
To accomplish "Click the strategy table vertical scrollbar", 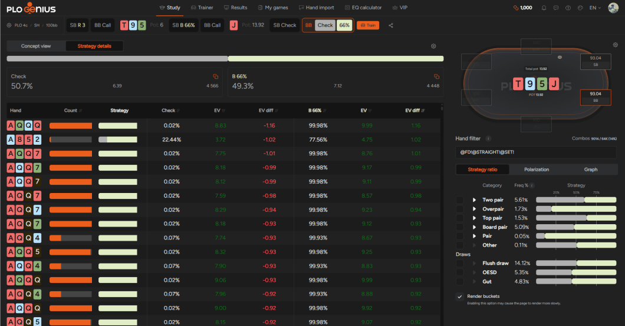I will pyautogui.click(x=442, y=215).
